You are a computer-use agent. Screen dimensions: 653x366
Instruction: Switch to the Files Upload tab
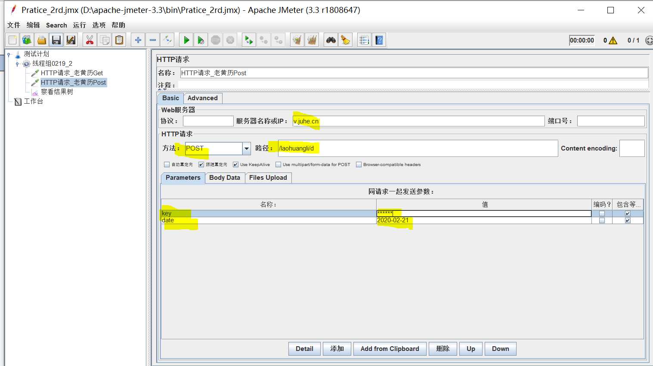click(268, 178)
